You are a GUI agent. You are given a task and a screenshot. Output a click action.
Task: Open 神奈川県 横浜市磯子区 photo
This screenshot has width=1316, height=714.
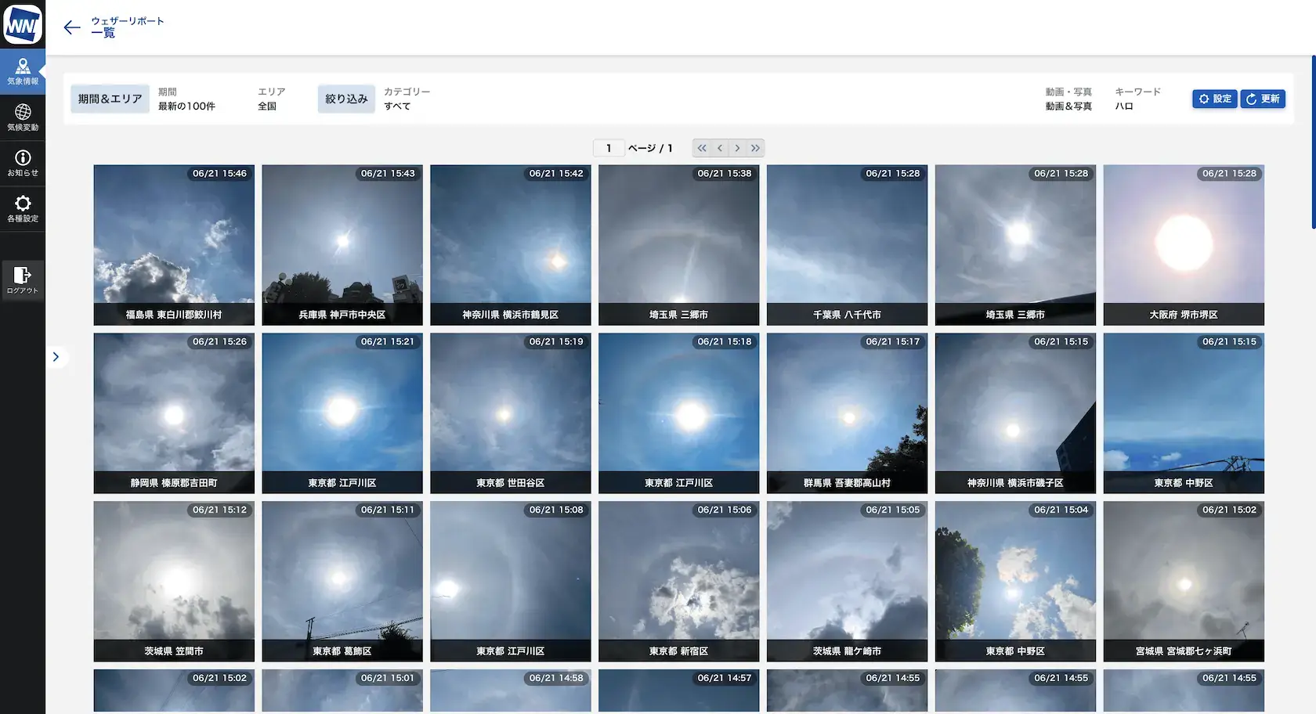1015,413
